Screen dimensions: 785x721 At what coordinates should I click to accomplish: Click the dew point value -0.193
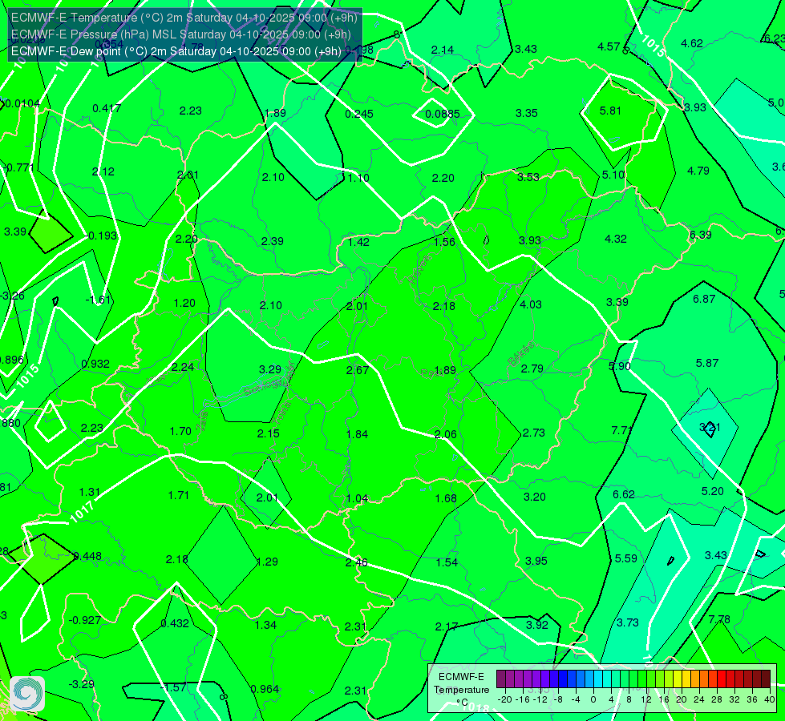tap(101, 236)
